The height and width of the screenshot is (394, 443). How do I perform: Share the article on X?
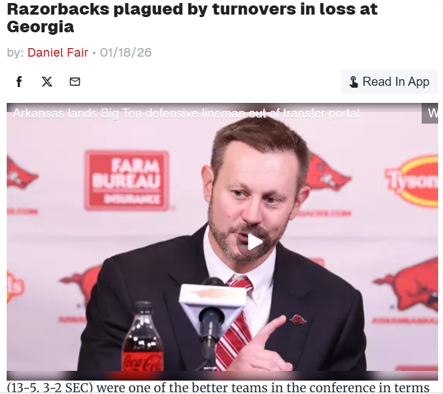[47, 82]
